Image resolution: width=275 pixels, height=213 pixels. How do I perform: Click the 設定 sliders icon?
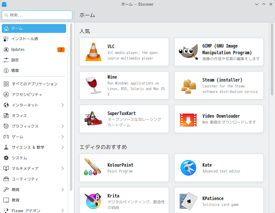pyautogui.click(x=6, y=60)
